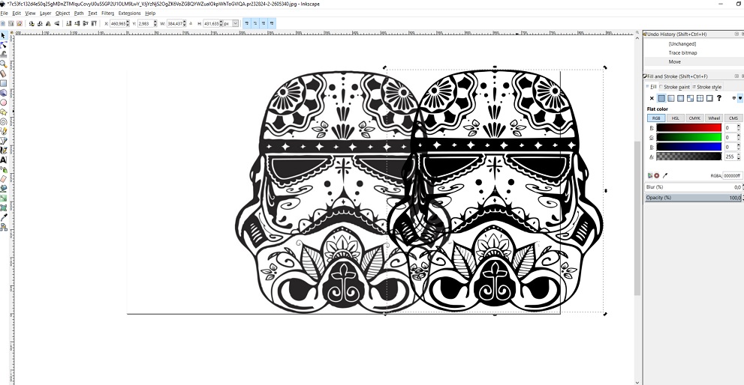Iconify the Undo History panel

click(736, 34)
